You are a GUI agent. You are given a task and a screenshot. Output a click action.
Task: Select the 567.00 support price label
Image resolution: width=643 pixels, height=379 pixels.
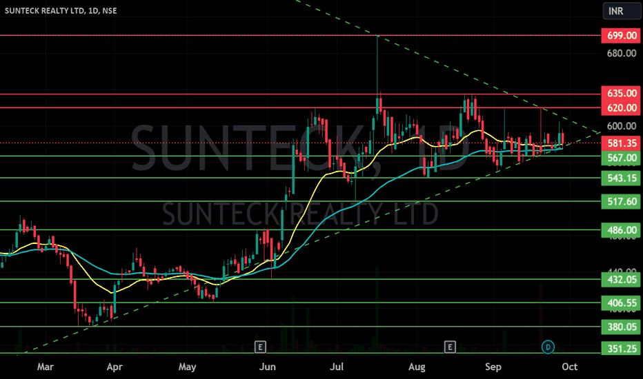tap(621, 158)
